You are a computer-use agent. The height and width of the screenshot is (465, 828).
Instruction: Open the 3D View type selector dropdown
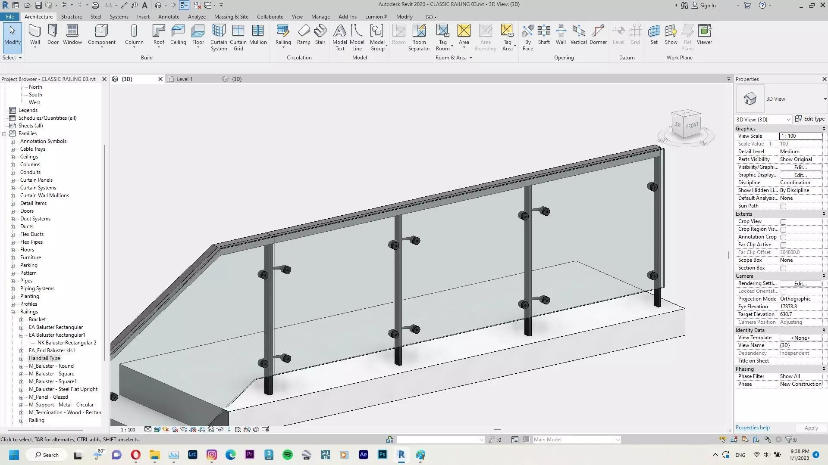pyautogui.click(x=824, y=99)
